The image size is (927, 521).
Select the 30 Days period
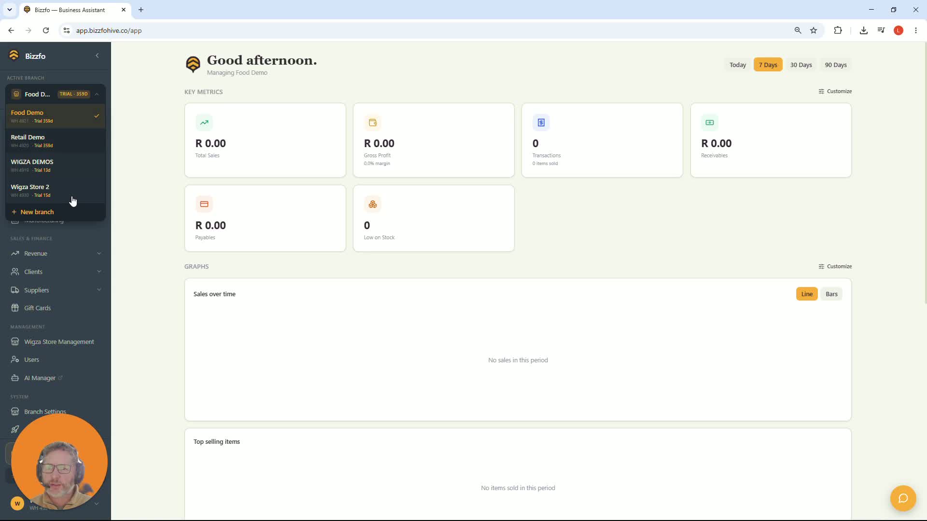click(801, 65)
